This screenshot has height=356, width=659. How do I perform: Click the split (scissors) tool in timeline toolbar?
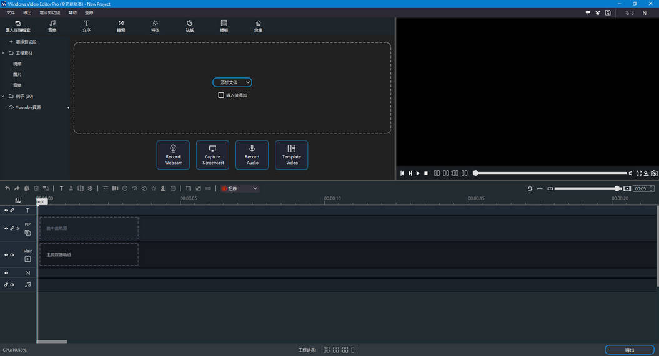[71, 188]
